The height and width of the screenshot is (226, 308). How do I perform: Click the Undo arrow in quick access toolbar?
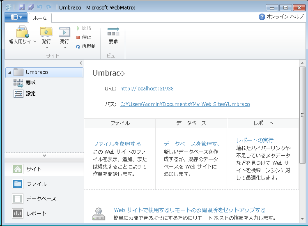40,7
